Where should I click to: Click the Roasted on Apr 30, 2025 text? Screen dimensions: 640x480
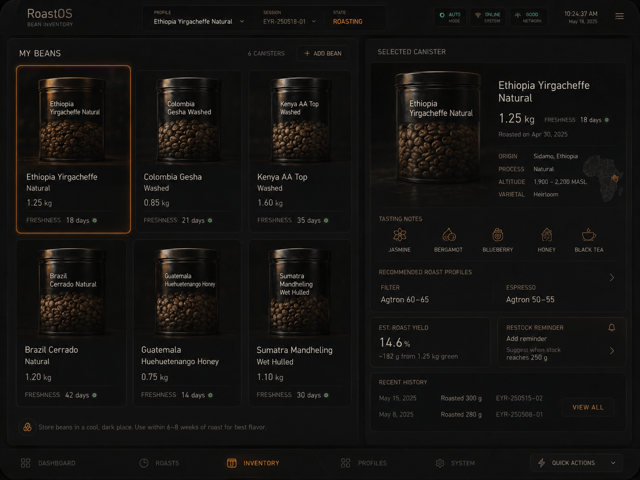click(x=533, y=134)
